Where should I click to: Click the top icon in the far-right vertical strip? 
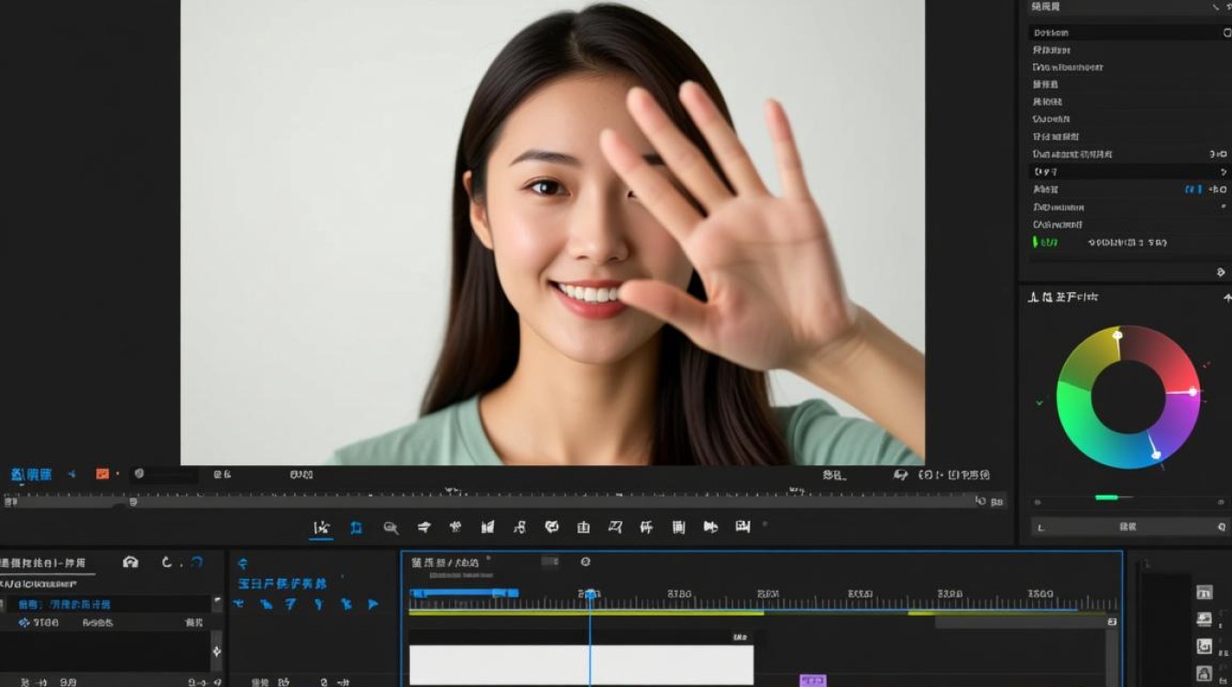click(1204, 593)
